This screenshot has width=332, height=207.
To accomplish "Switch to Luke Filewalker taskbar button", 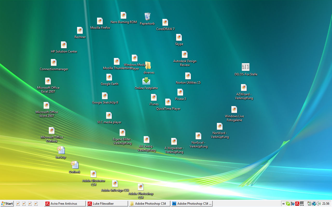I will point(107,204).
